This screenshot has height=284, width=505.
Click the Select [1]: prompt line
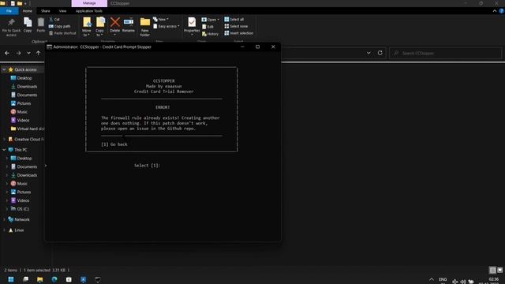[x=148, y=165]
